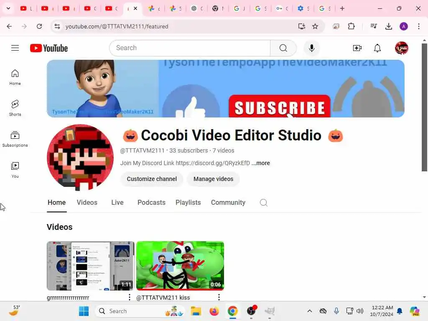Expand channel description with more

(261, 163)
